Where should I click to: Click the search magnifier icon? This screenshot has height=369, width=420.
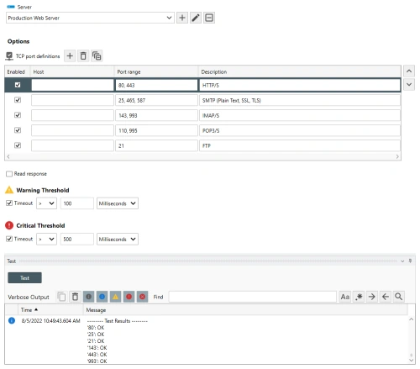click(399, 297)
